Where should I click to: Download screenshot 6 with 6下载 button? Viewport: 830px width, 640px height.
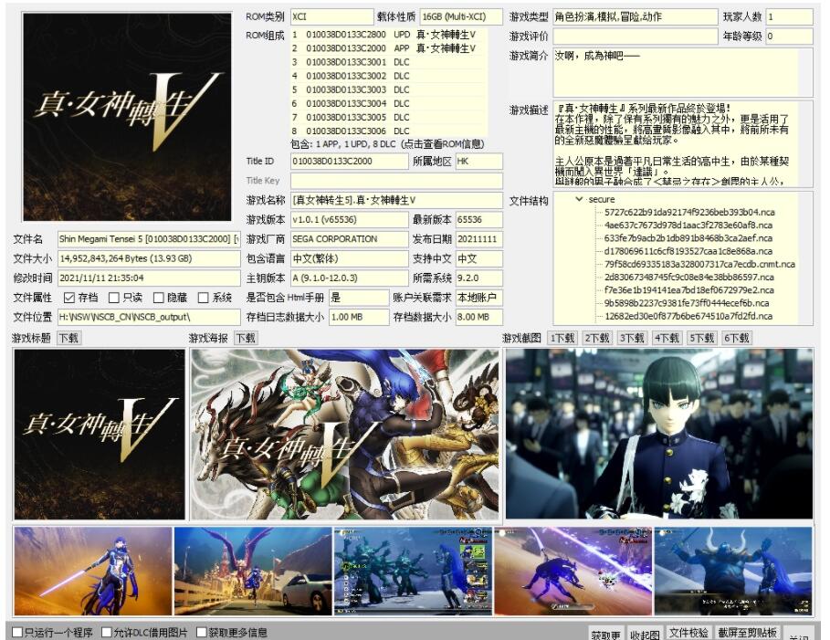tap(736, 338)
